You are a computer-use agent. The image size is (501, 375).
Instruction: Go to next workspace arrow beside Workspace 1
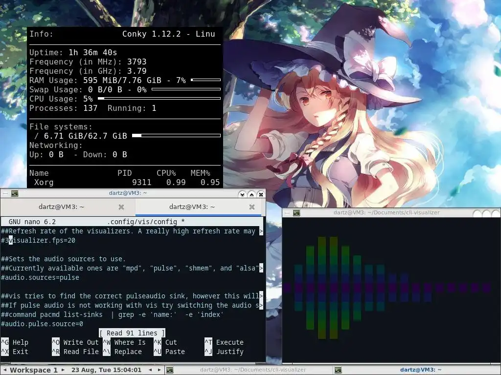pyautogui.click(x=63, y=370)
